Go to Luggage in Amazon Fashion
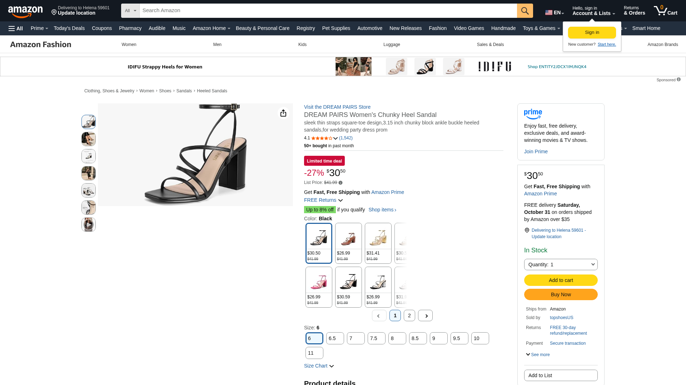Image resolution: width=686 pixels, height=385 pixels. point(392,45)
